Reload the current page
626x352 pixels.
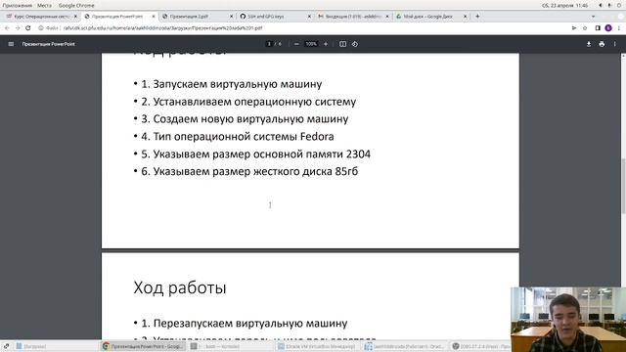[28, 28]
